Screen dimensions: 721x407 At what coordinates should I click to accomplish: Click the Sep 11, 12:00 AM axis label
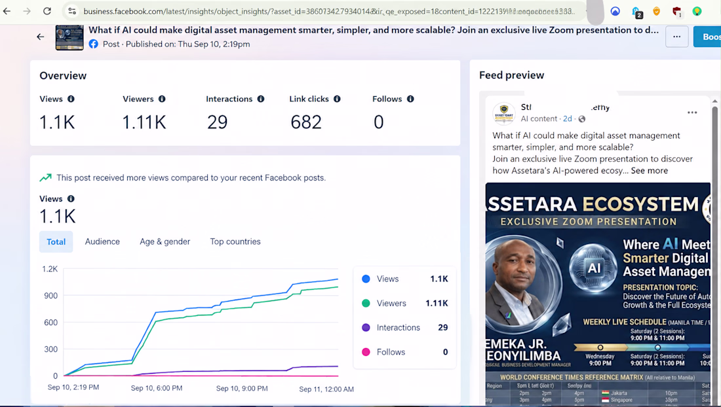pos(326,389)
